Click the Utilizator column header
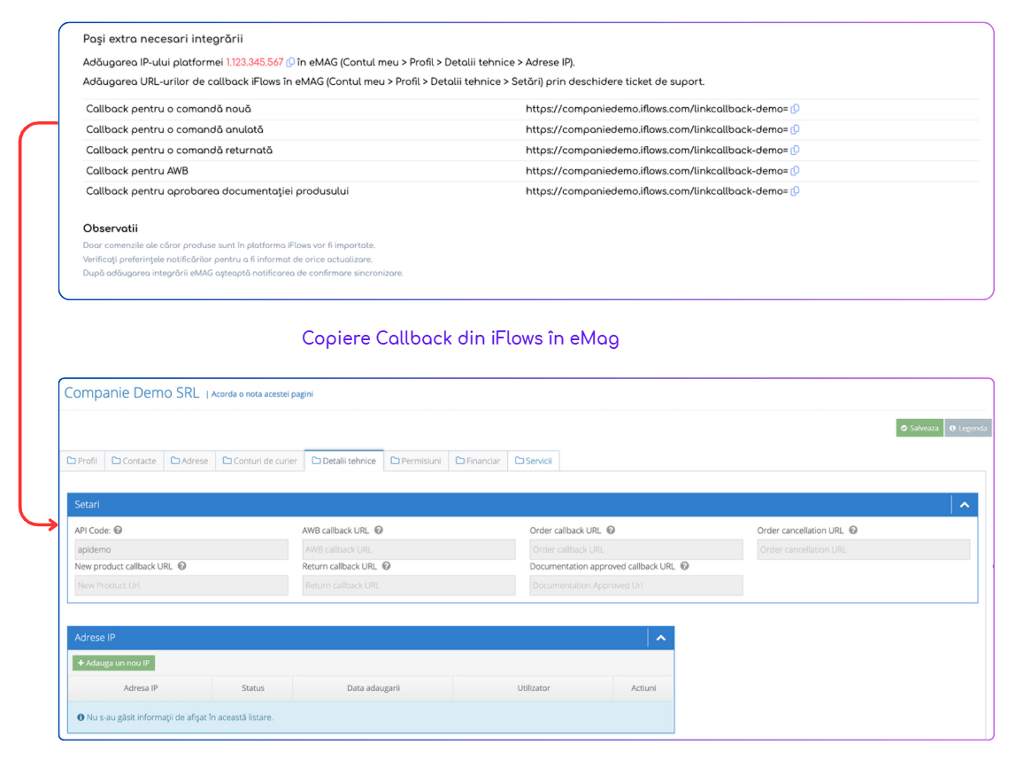The width and height of the screenshot is (1016, 760). [x=534, y=688]
